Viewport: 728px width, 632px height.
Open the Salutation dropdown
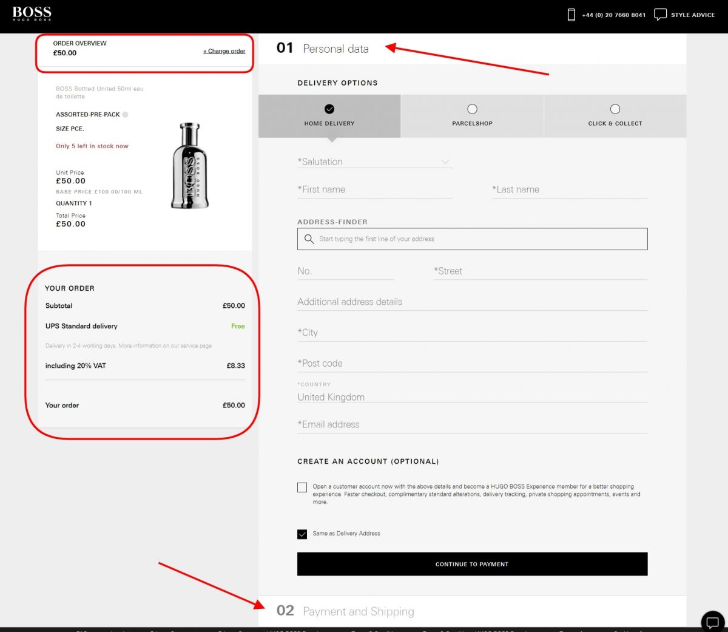pyautogui.click(x=374, y=161)
